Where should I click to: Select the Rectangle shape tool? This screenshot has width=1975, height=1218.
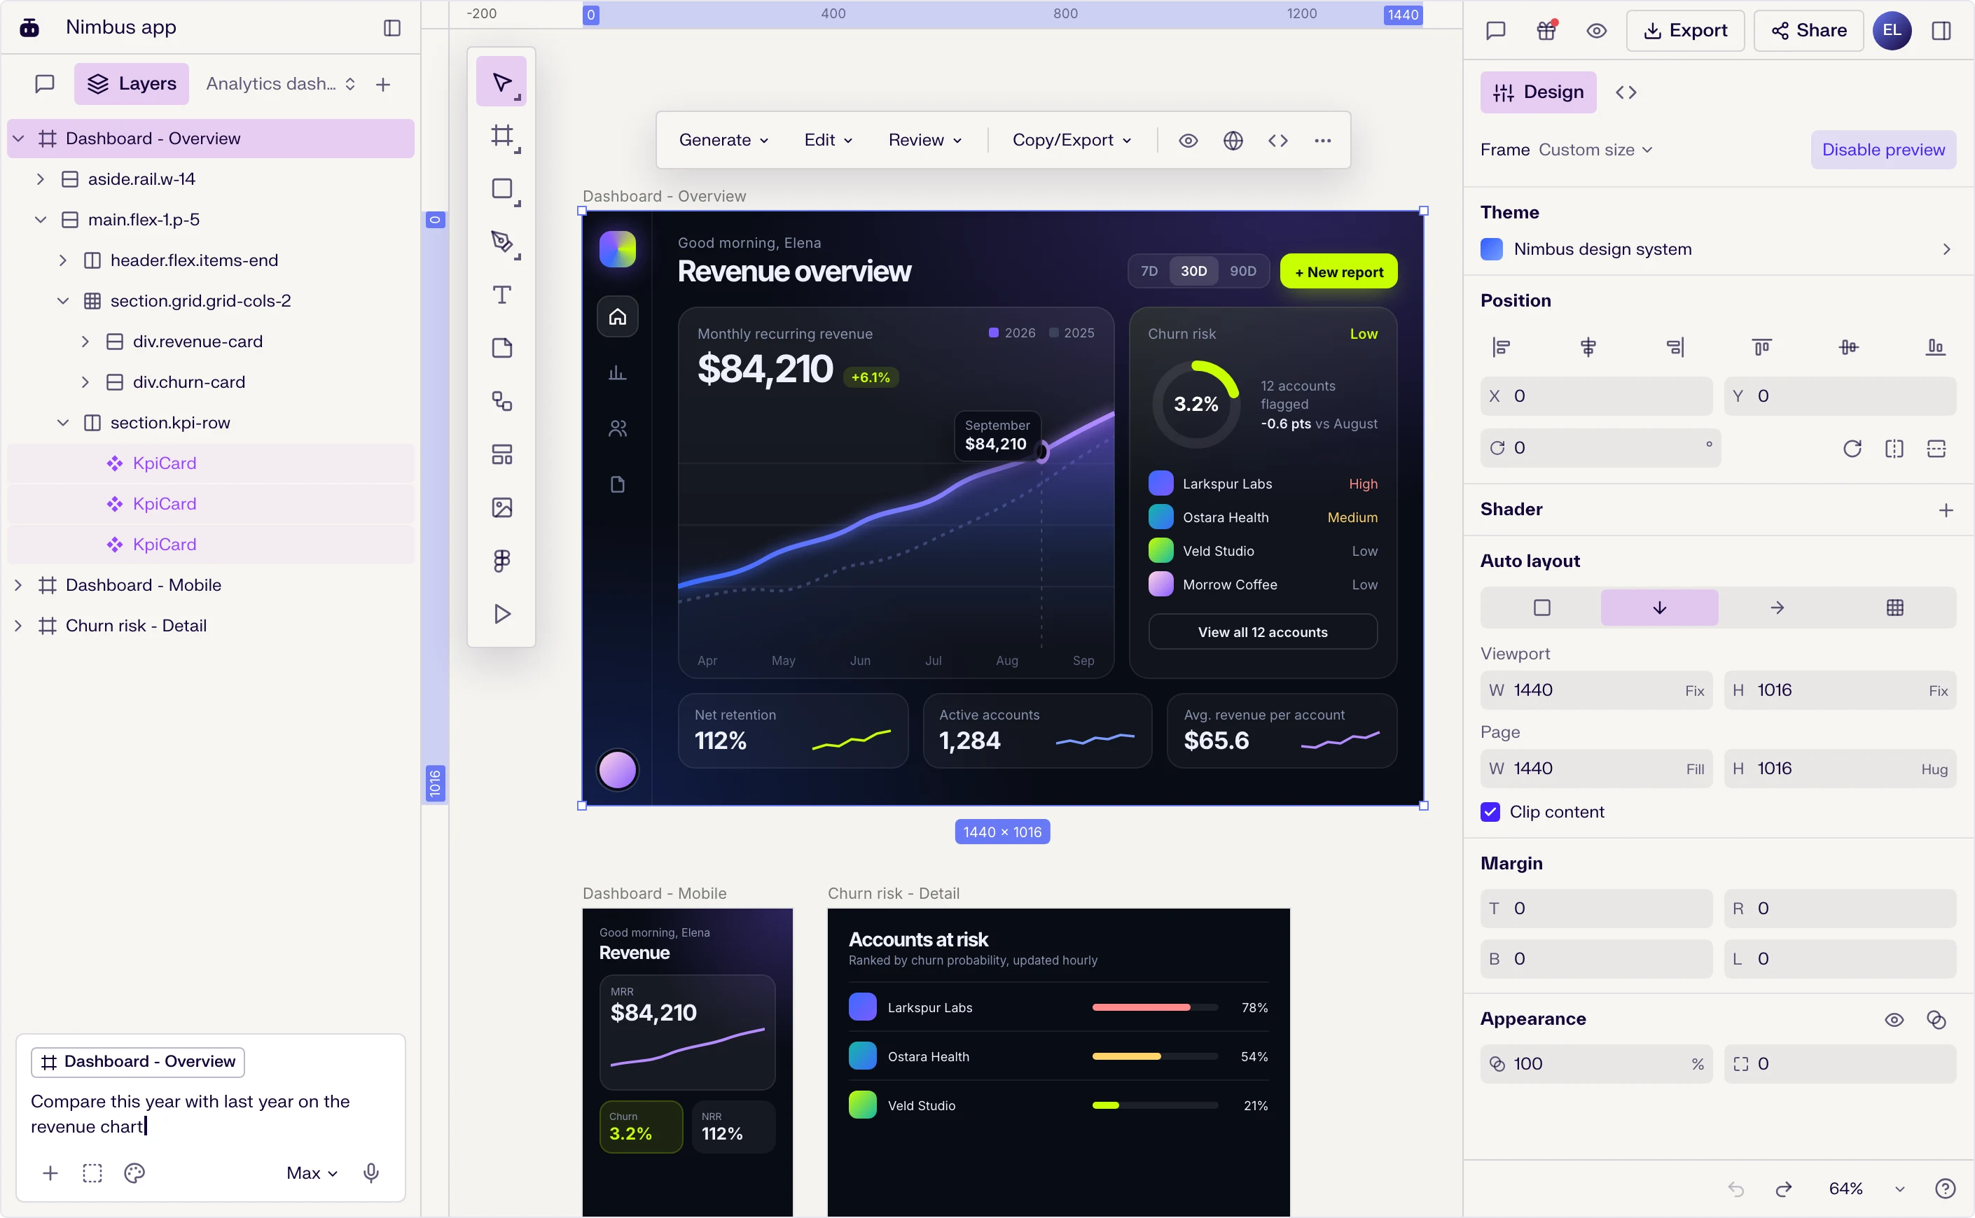[x=503, y=189]
